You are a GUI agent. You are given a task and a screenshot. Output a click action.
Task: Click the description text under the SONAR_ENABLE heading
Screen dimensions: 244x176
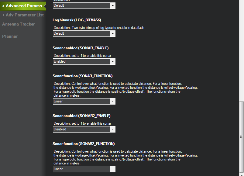[x=82, y=56]
